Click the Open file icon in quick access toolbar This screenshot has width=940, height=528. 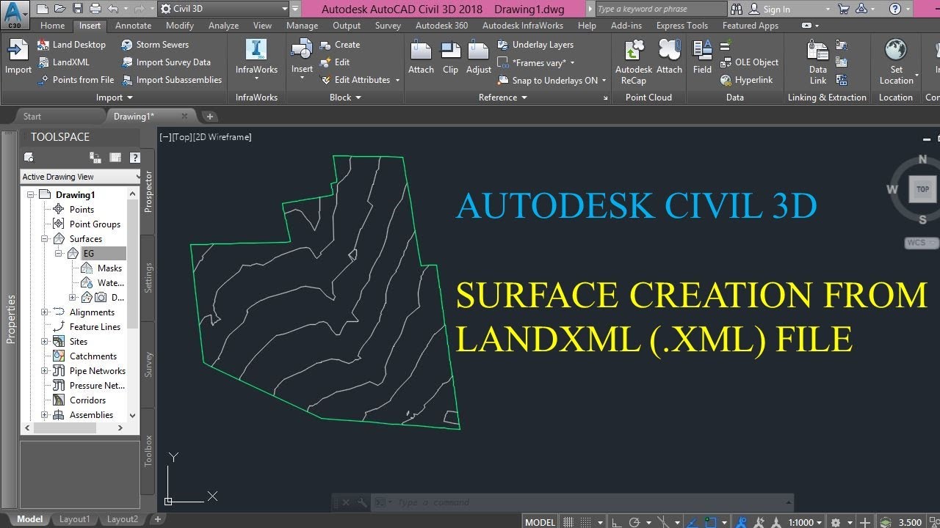(x=59, y=9)
